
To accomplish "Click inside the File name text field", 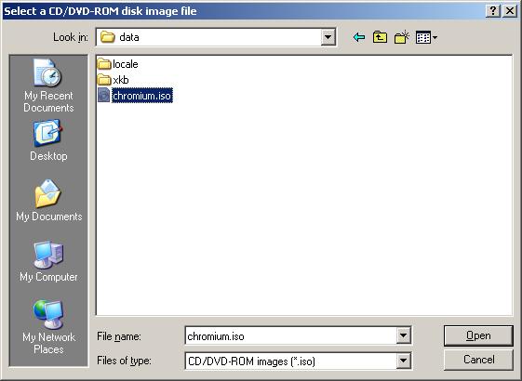I will [x=290, y=335].
